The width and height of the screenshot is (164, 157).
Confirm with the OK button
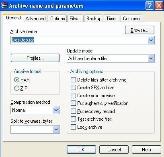(81, 149)
